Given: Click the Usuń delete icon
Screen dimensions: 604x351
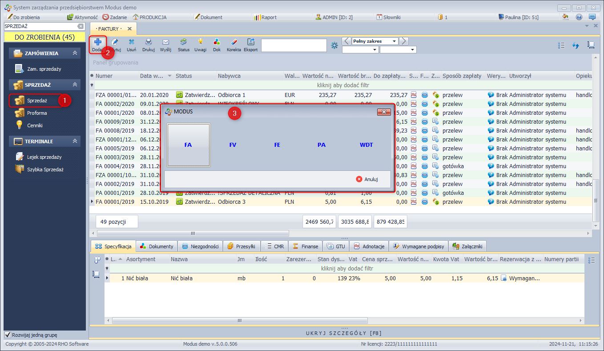Looking at the screenshot, I should (132, 44).
